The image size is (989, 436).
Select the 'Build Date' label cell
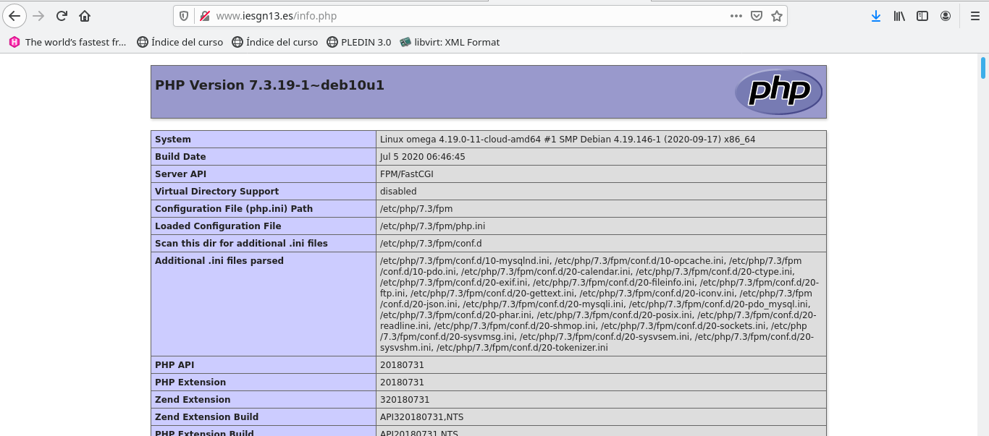[x=264, y=157]
